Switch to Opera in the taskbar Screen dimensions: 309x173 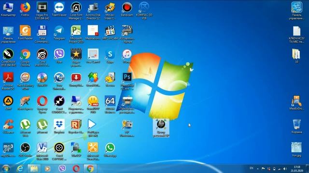76,169
